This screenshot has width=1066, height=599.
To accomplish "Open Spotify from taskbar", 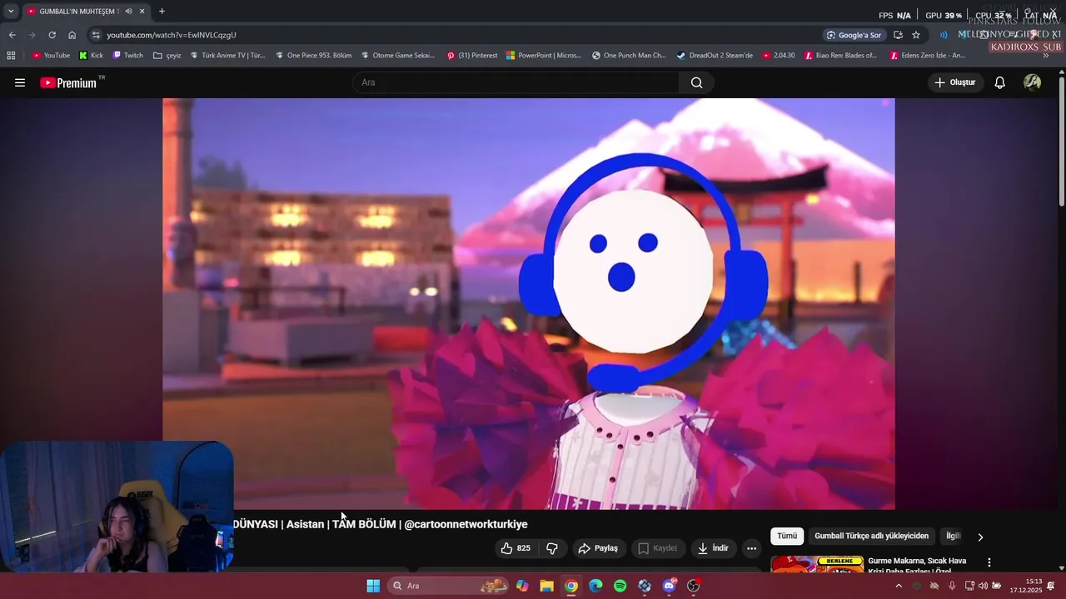I will (x=620, y=586).
